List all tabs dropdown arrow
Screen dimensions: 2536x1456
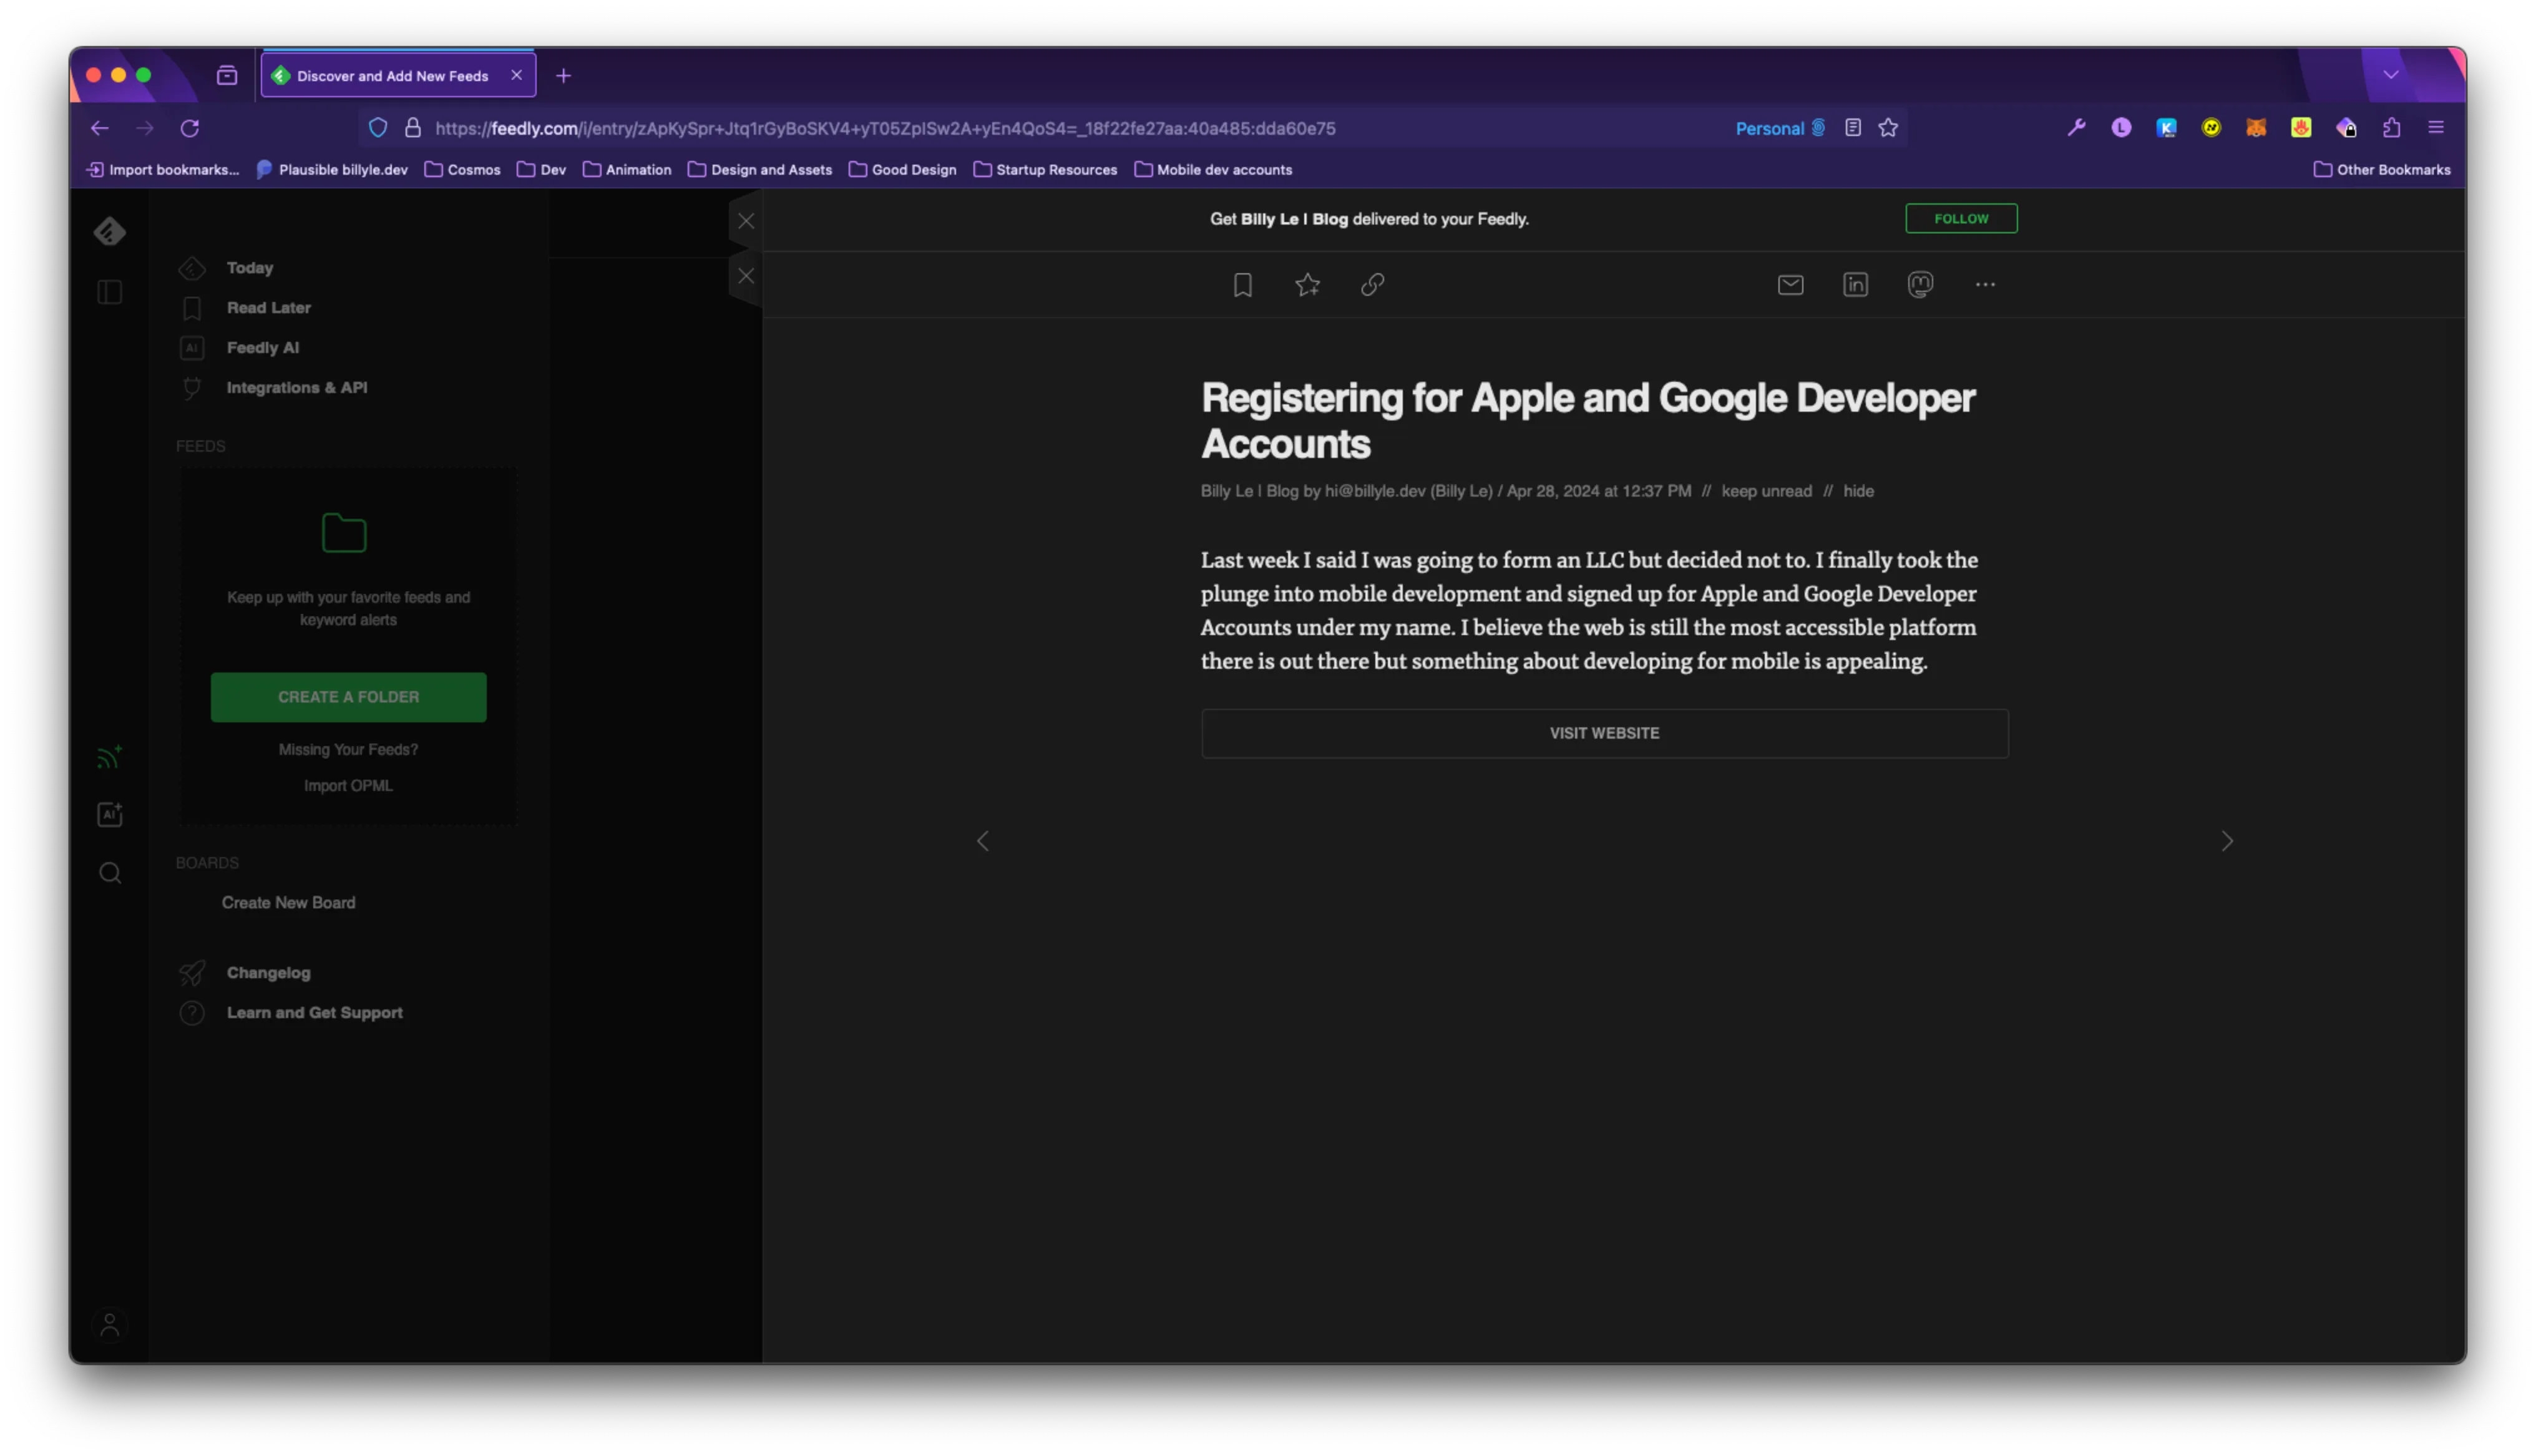pos(2391,75)
